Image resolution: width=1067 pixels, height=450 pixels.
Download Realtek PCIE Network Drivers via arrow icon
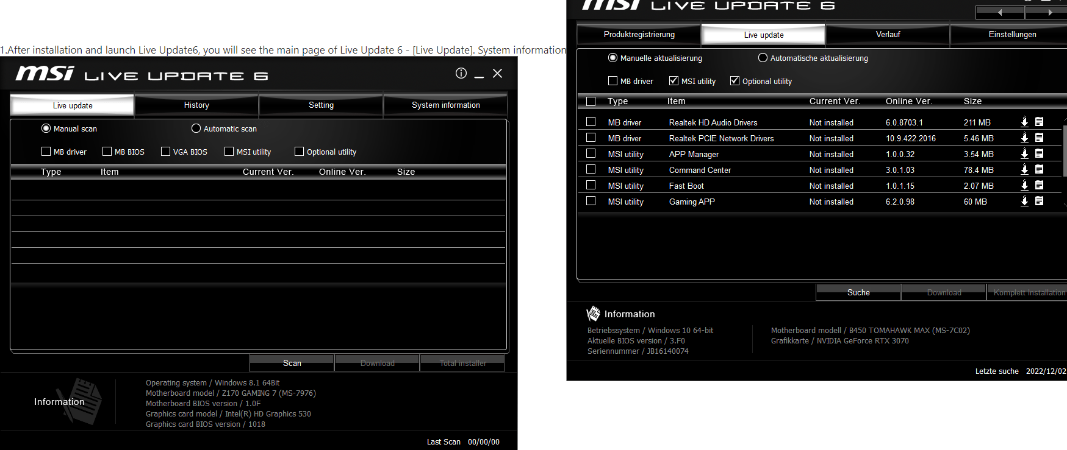pos(1024,138)
